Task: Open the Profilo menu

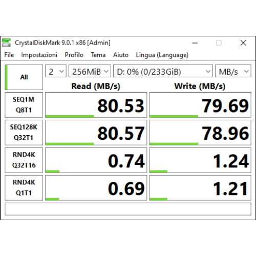Action: click(x=74, y=55)
